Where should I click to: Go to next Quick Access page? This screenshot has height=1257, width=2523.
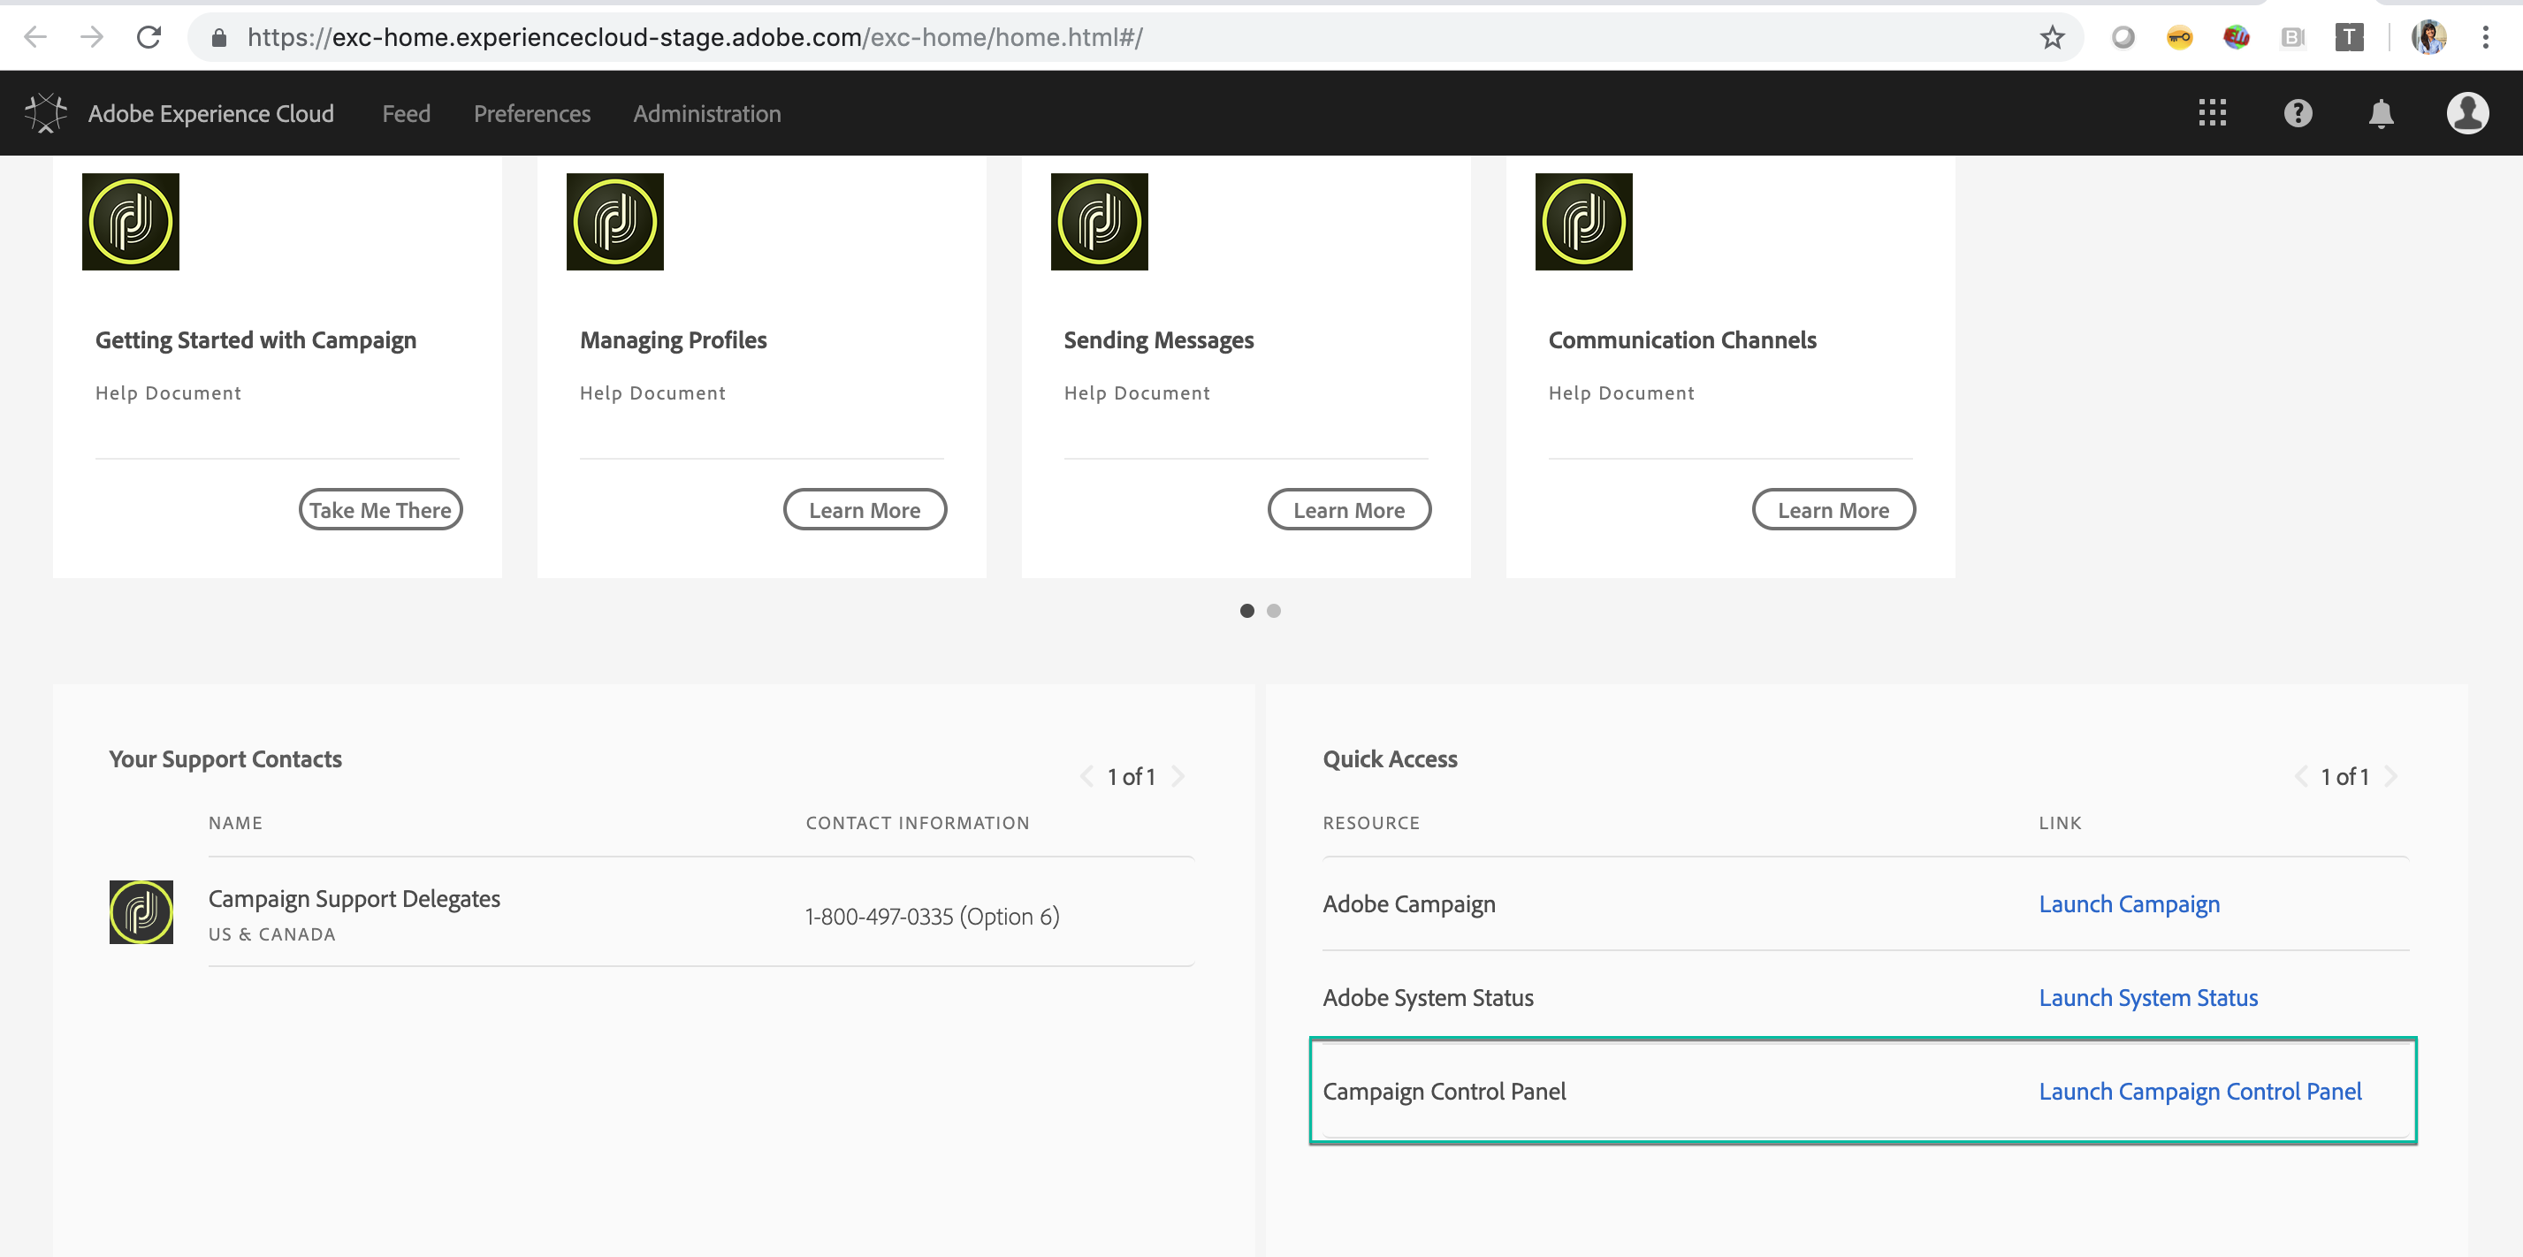2390,776
